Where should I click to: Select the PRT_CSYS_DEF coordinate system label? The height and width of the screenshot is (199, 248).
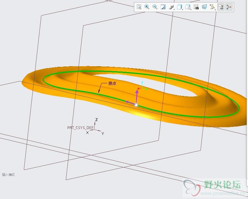coord(81,128)
